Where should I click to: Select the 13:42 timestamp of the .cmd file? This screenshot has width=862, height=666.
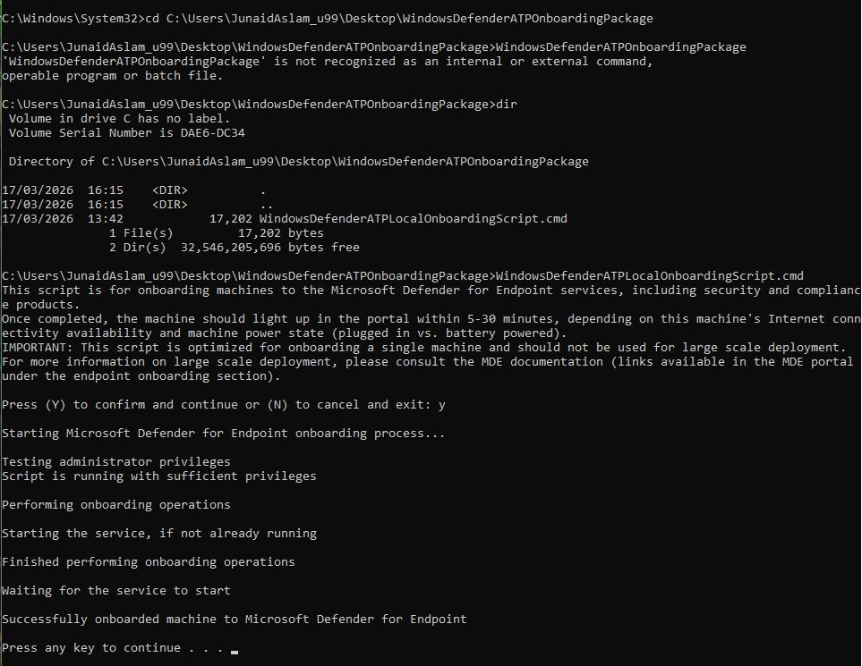(x=106, y=218)
